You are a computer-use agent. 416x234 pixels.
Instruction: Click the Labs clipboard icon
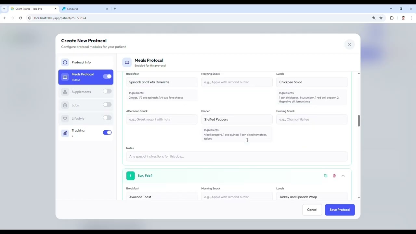click(x=65, y=105)
